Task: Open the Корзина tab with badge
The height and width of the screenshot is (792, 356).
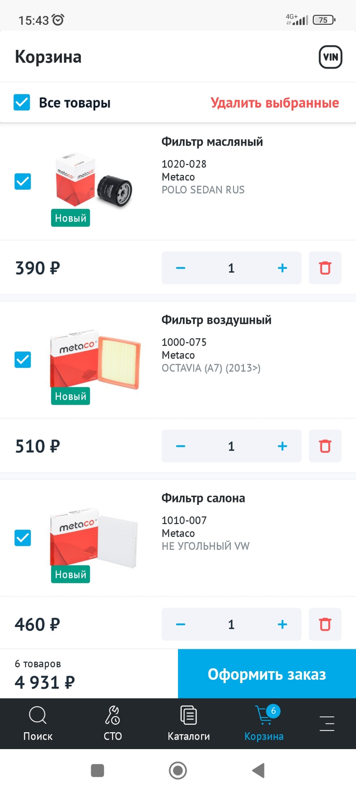Action: click(x=264, y=724)
